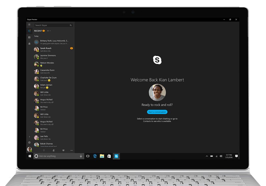Open Cassandra Dunn conversation
The image size is (266, 186).
pos(53,71)
